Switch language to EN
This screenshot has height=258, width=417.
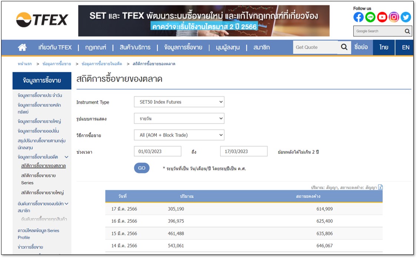point(405,47)
